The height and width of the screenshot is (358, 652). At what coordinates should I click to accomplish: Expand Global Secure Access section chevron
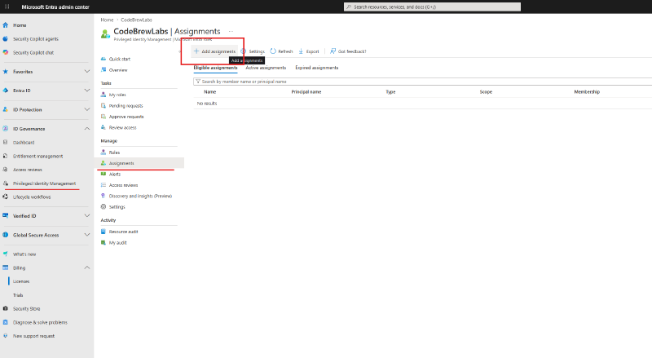pyautogui.click(x=87, y=235)
